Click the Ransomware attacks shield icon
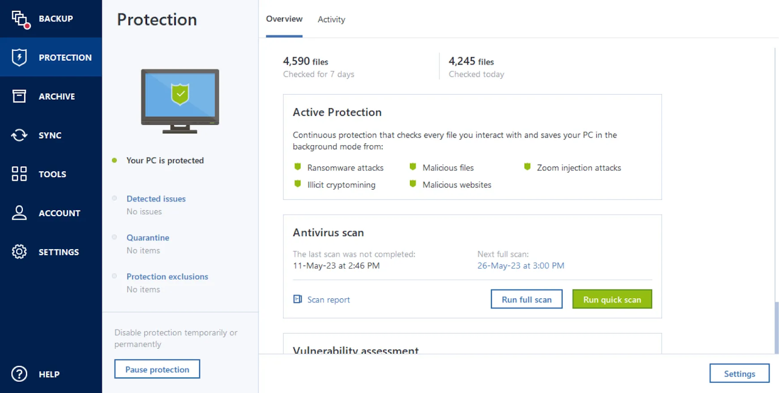 297,167
